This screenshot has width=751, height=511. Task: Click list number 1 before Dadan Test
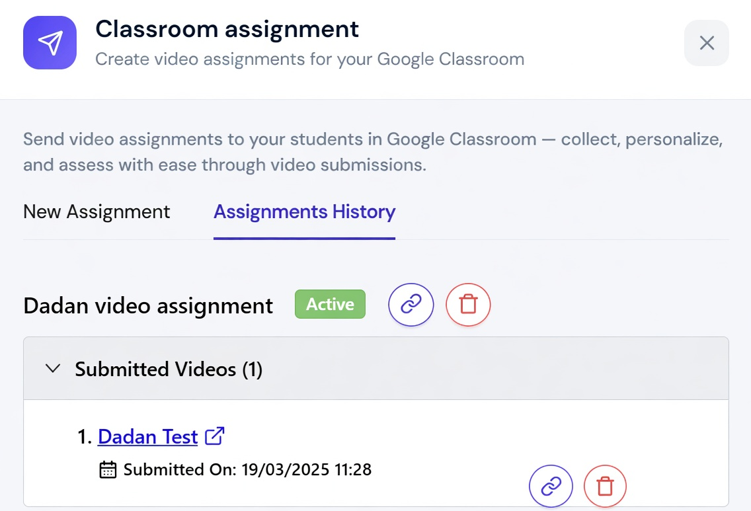[85, 437]
